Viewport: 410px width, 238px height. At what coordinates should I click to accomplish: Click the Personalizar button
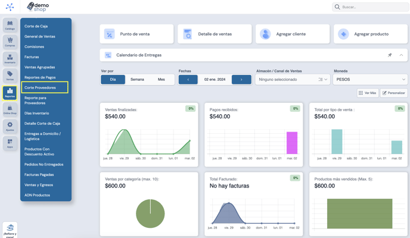[394, 93]
